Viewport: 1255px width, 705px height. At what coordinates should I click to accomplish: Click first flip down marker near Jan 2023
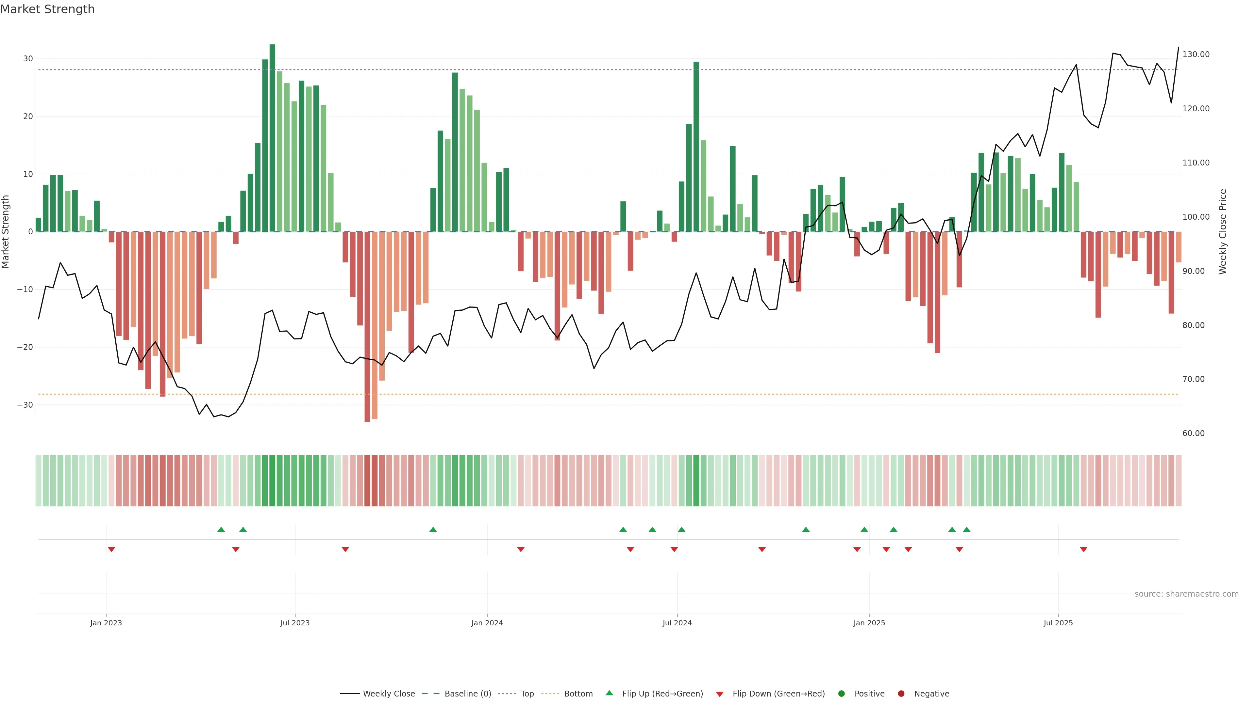(111, 549)
